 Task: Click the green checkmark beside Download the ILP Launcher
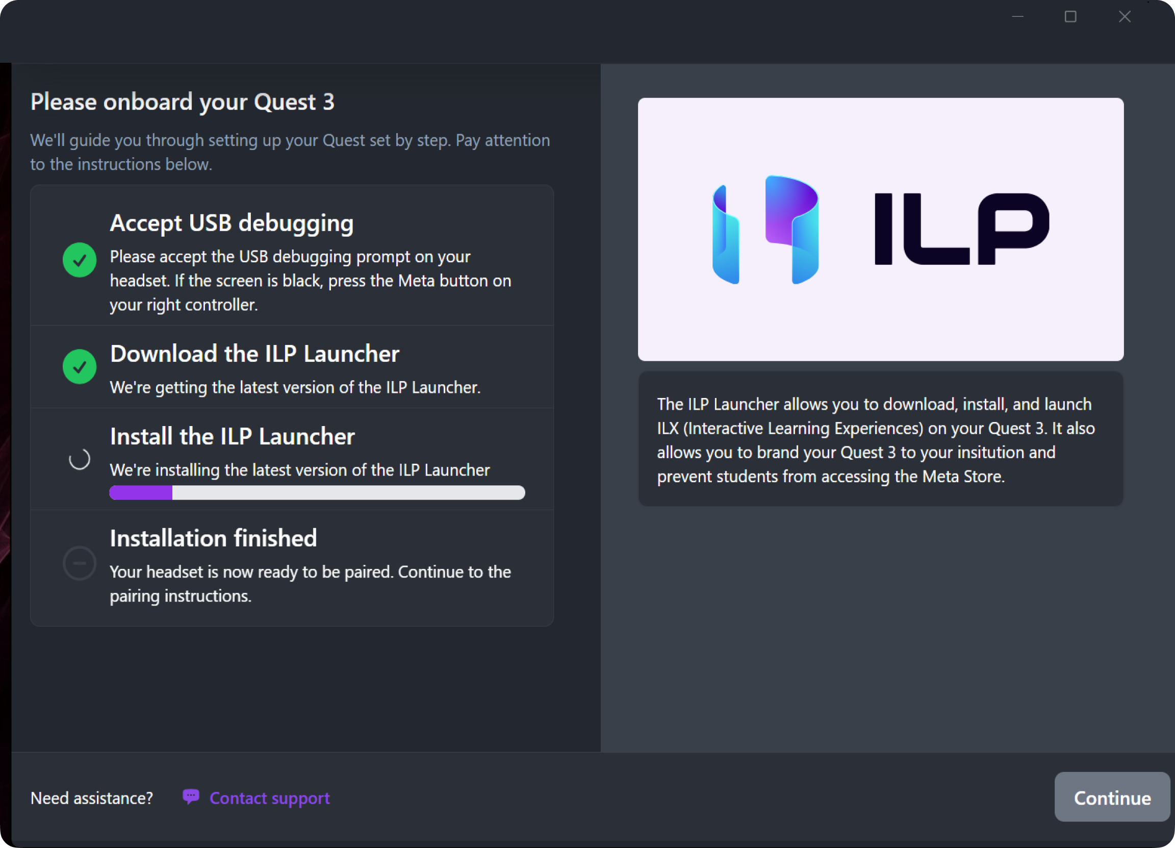[x=79, y=366]
